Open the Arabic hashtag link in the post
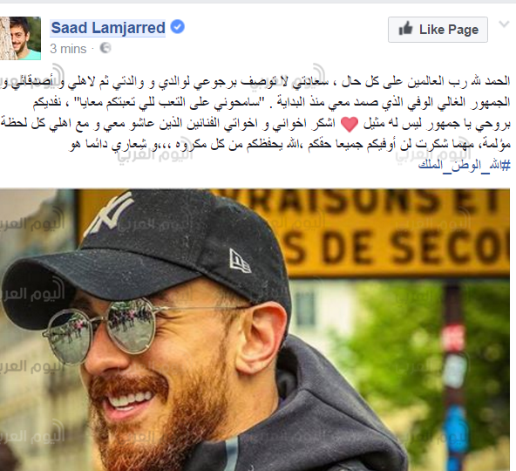Screen dimensions: 516x471 (464, 165)
